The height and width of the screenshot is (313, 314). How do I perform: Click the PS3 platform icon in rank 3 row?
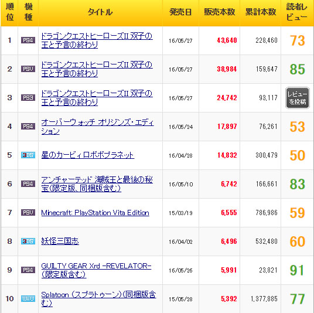28,97
